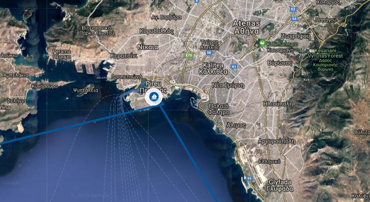370x202 pixels.
Task: Click the Perama Πέραμα label
Action: 62,54
